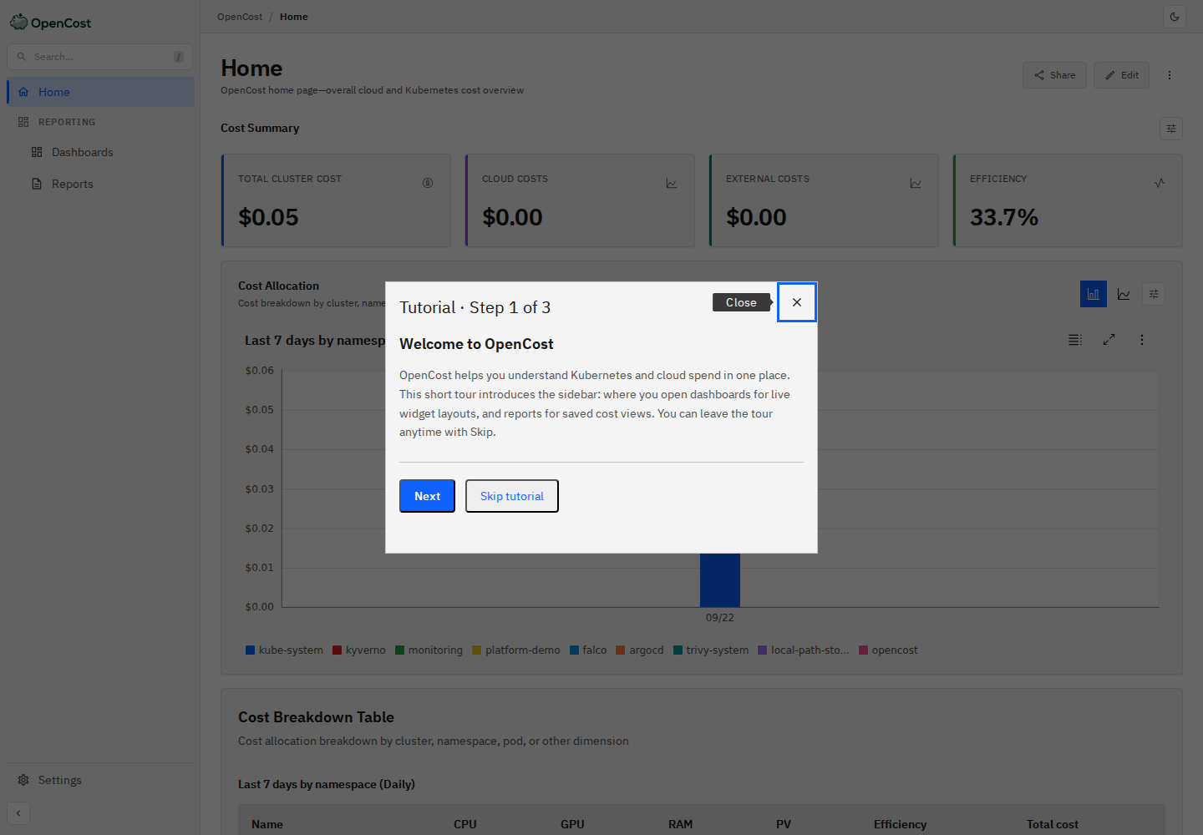1203x835 pixels.
Task: Expand the chart to fullscreen
Action: (x=1109, y=340)
